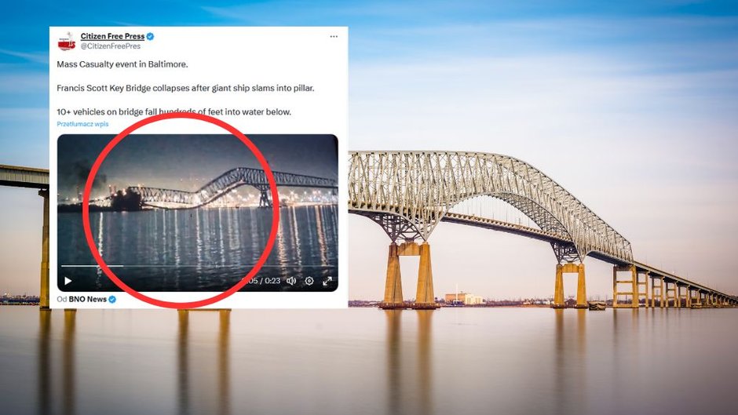The height and width of the screenshot is (415, 738).
Task: Mute the video with speaker icon
Action: click(x=291, y=281)
